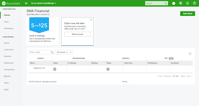Click the bookkeeping status icon for Imperiss, LLC
199x106 pixels.
[x=55, y=69]
